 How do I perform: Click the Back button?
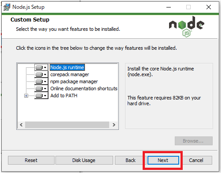pyautogui.click(x=130, y=160)
